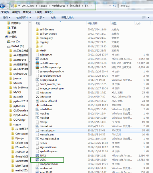Sort by the 修改日期 column header
This screenshot has width=153, height=173.
pos(92,24)
